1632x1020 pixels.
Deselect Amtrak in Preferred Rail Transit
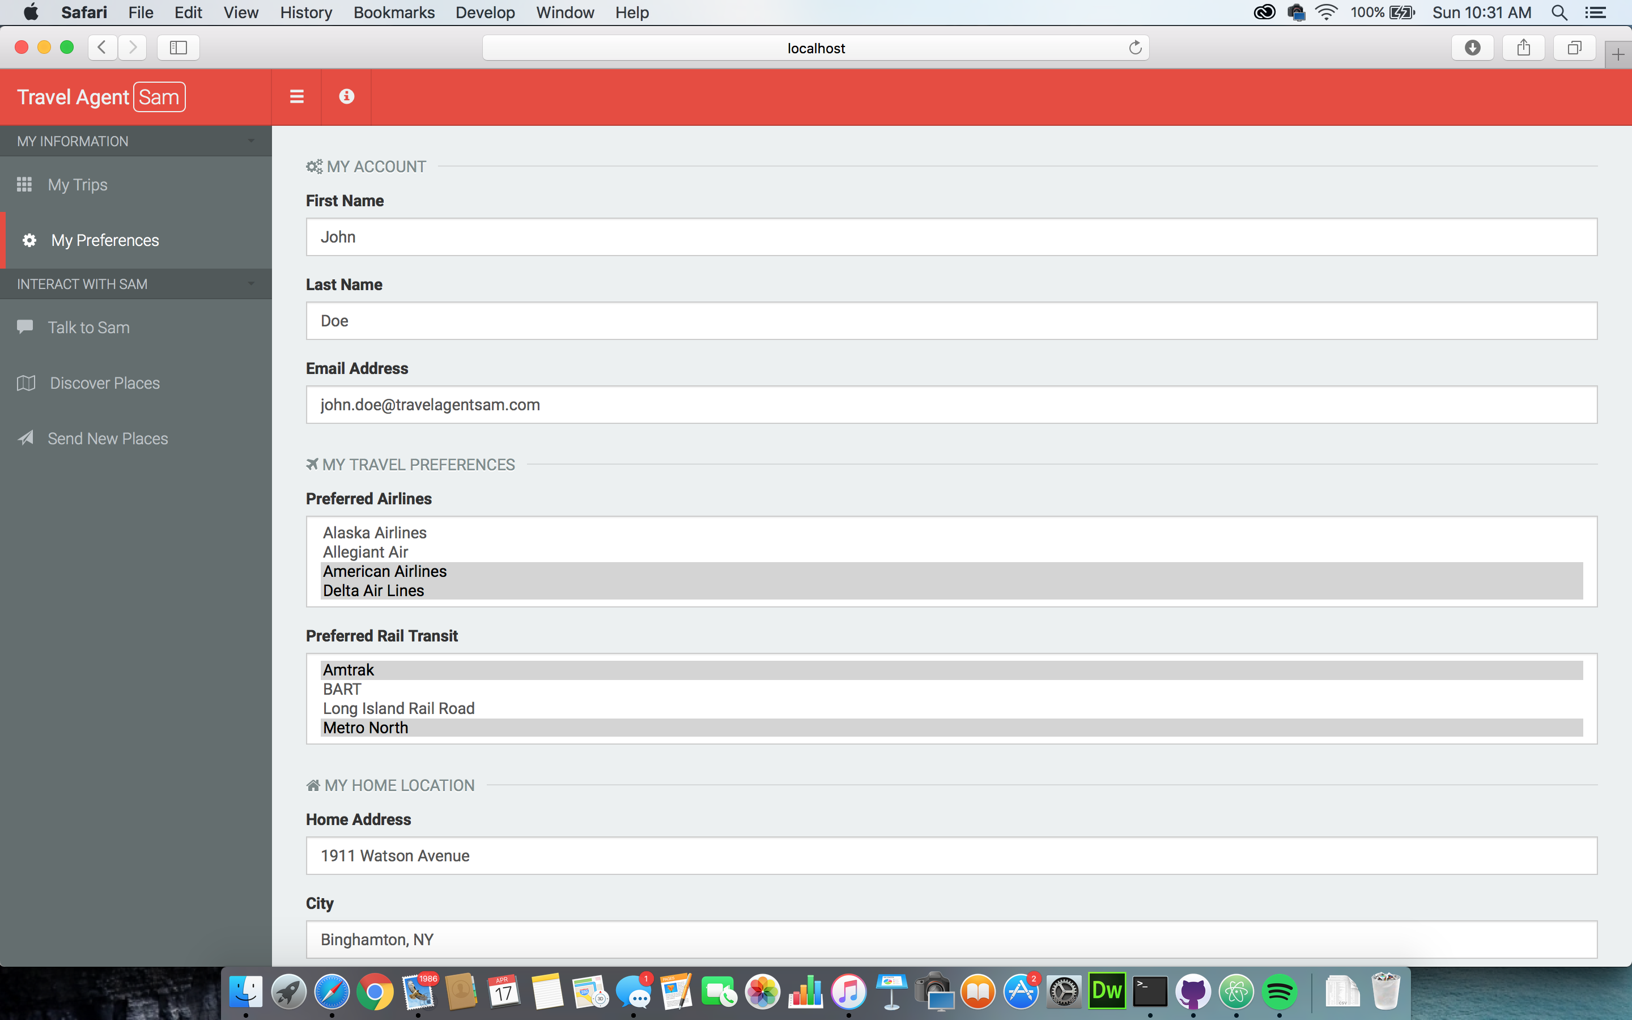click(348, 670)
